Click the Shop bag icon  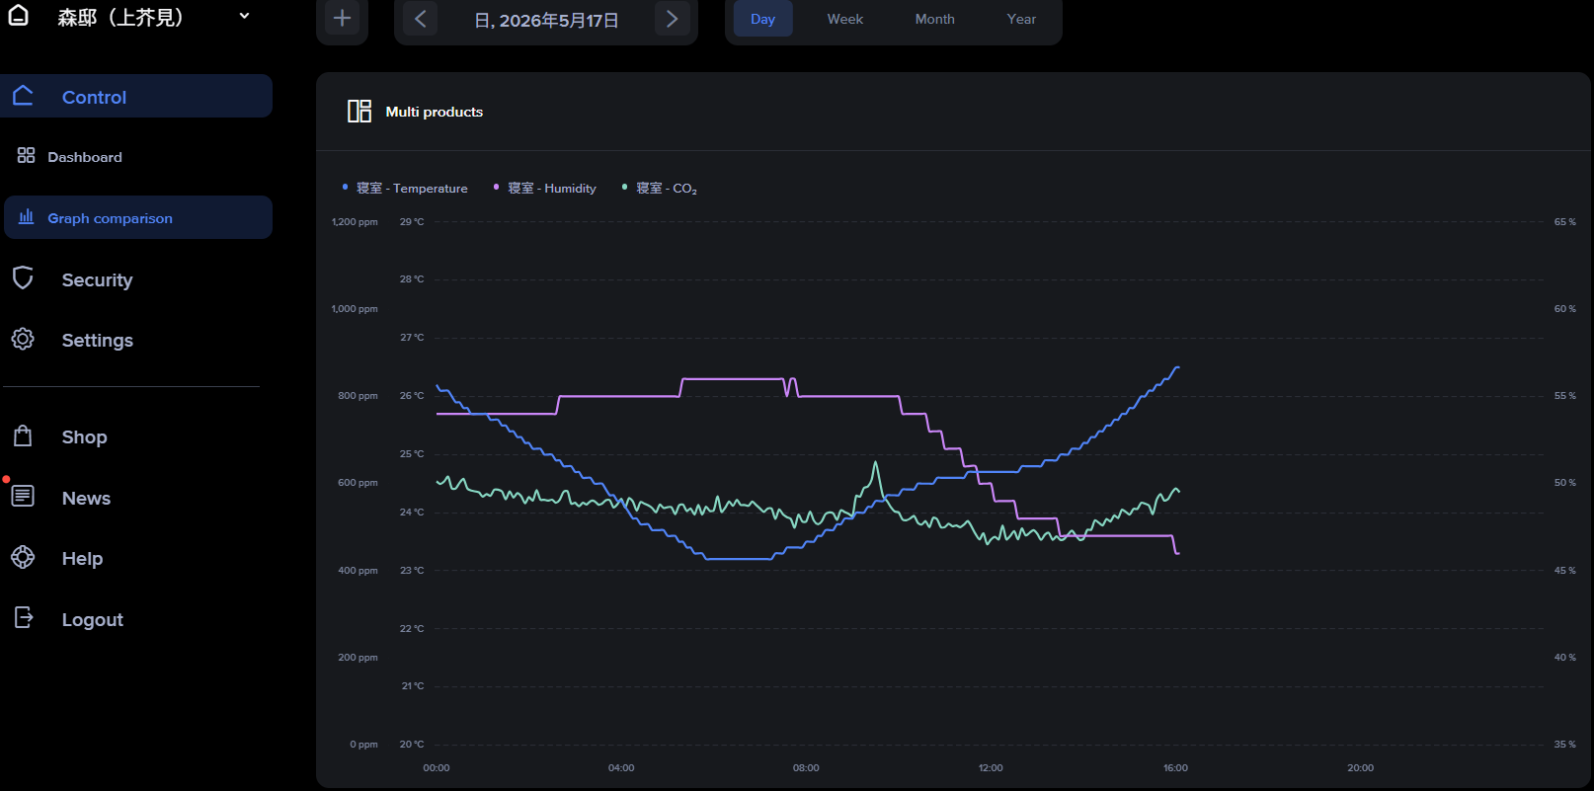coord(23,435)
